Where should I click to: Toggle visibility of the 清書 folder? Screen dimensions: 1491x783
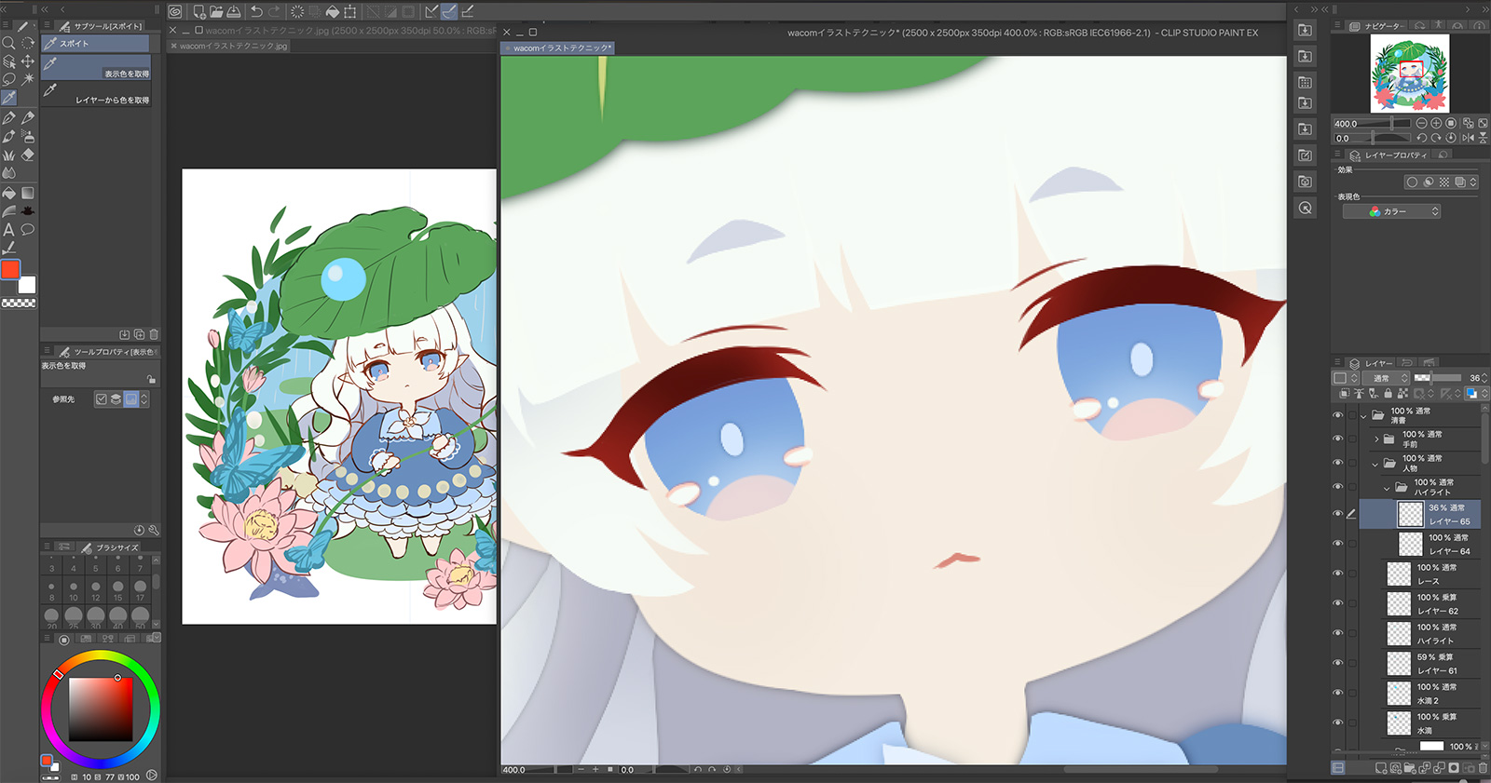[1338, 415]
